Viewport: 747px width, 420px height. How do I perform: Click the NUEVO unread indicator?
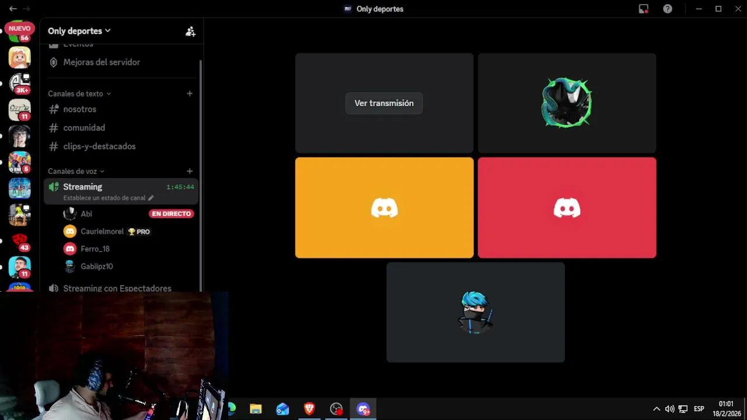(19, 28)
